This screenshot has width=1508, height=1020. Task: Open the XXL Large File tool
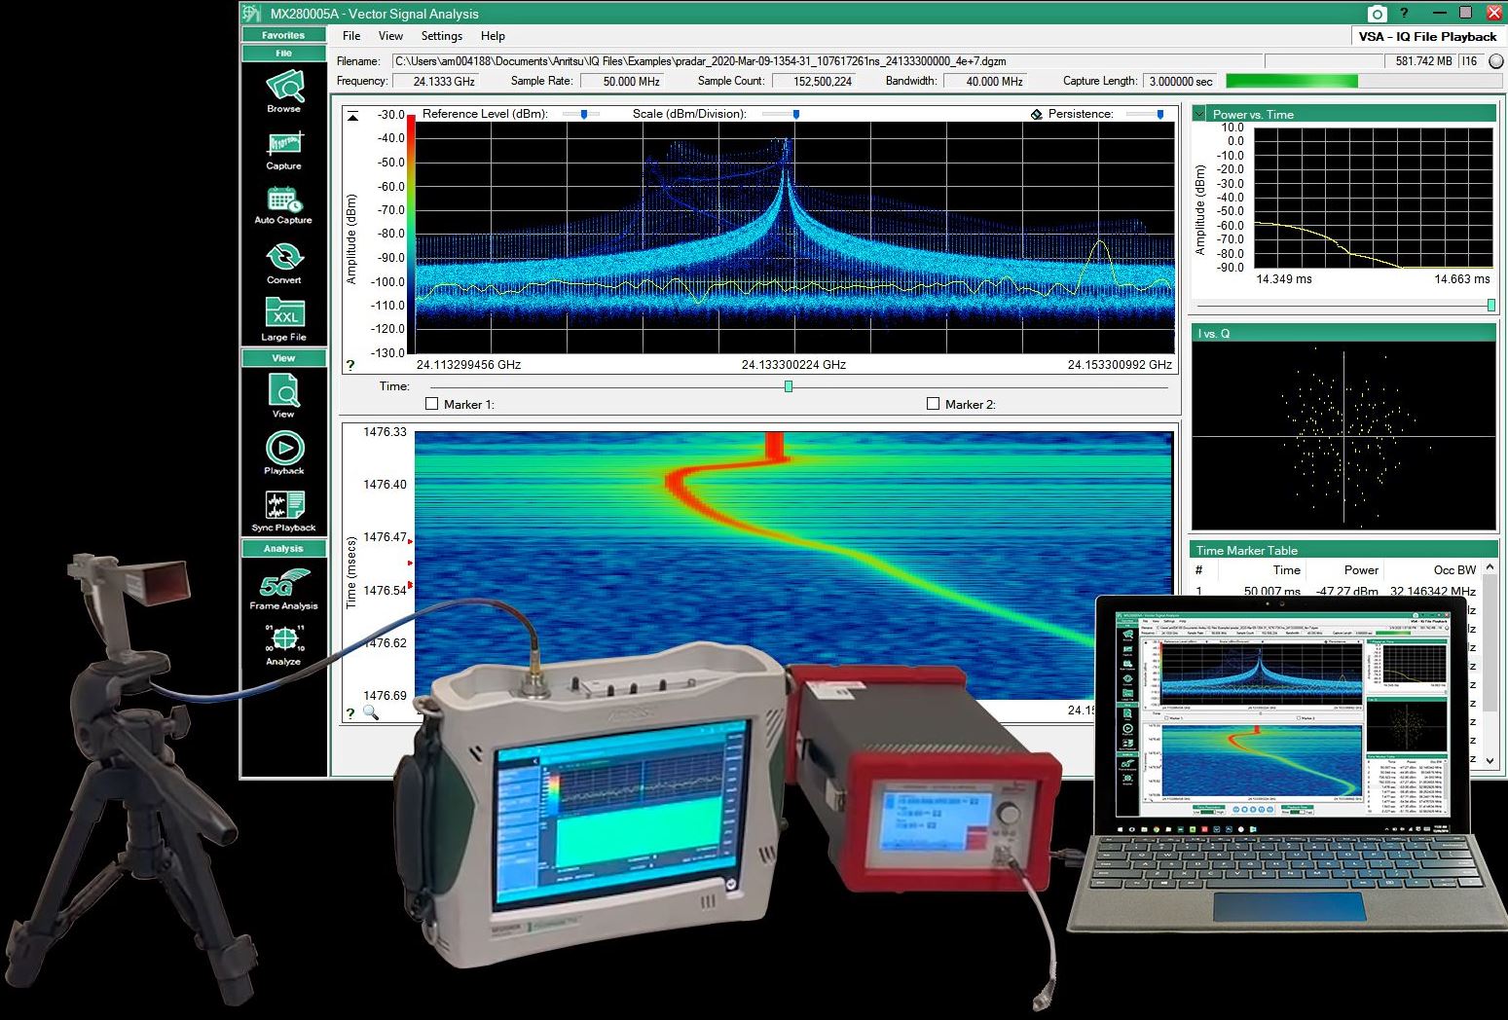(x=283, y=314)
